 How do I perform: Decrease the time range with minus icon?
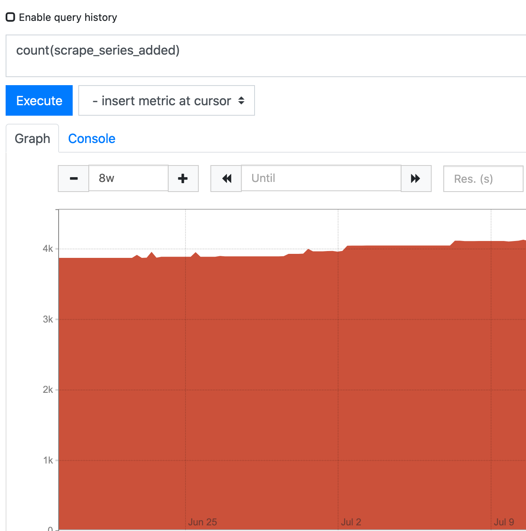click(73, 178)
